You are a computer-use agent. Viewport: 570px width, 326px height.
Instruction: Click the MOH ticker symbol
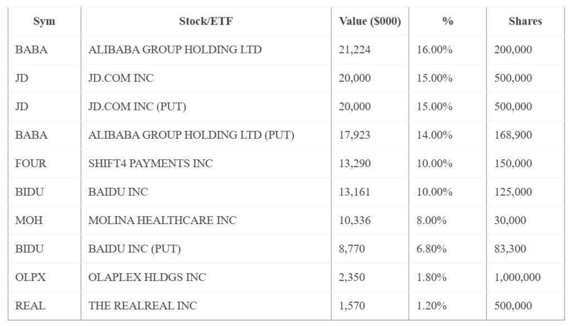(29, 220)
